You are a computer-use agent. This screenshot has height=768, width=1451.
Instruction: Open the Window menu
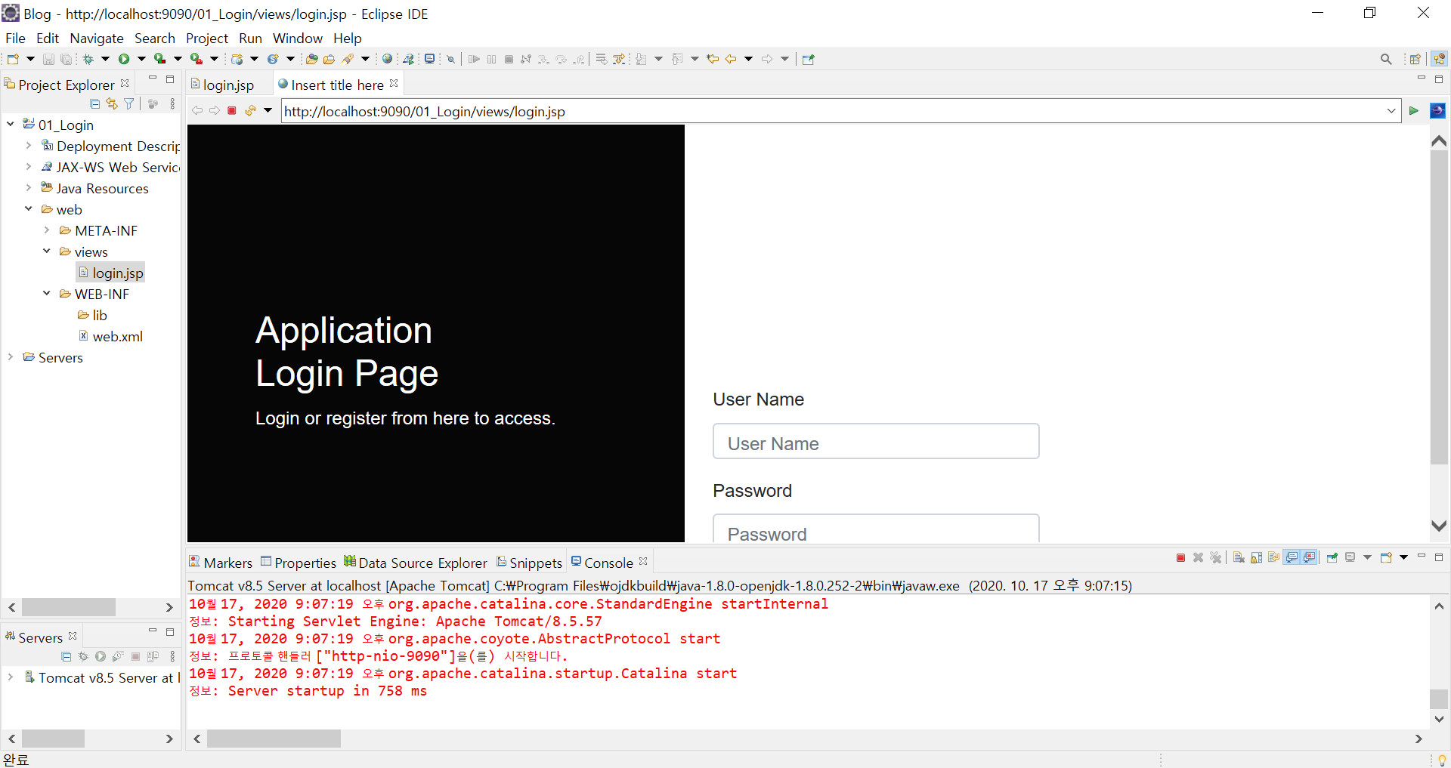pos(298,38)
